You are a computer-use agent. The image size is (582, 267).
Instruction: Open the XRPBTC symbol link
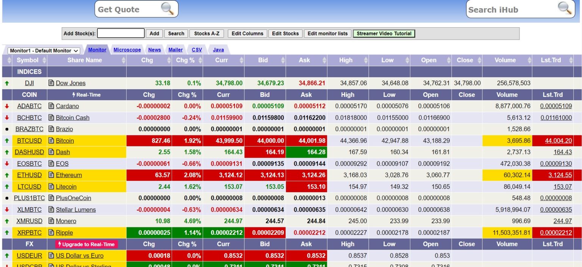pyautogui.click(x=30, y=233)
